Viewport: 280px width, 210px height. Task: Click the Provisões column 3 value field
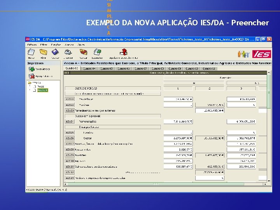[241, 155]
